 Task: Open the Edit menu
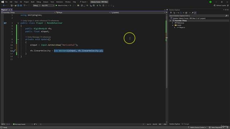click(11, 2)
